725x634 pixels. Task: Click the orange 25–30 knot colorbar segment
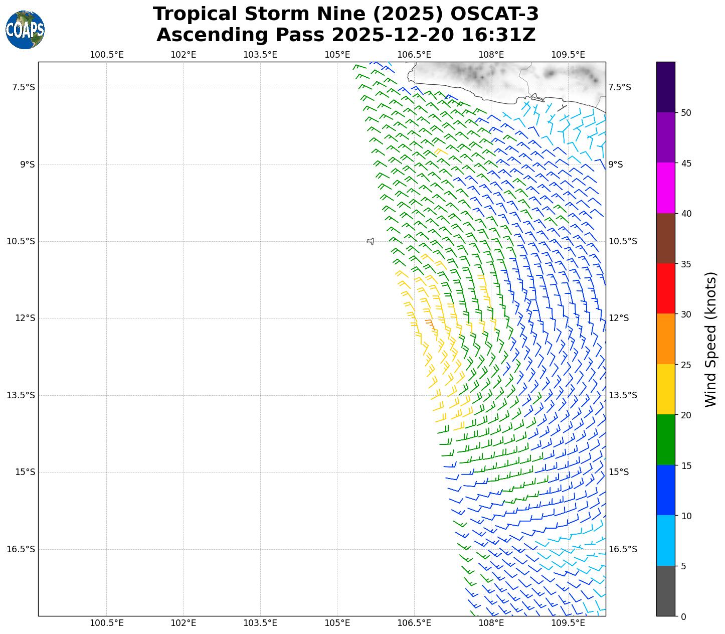tap(666, 339)
